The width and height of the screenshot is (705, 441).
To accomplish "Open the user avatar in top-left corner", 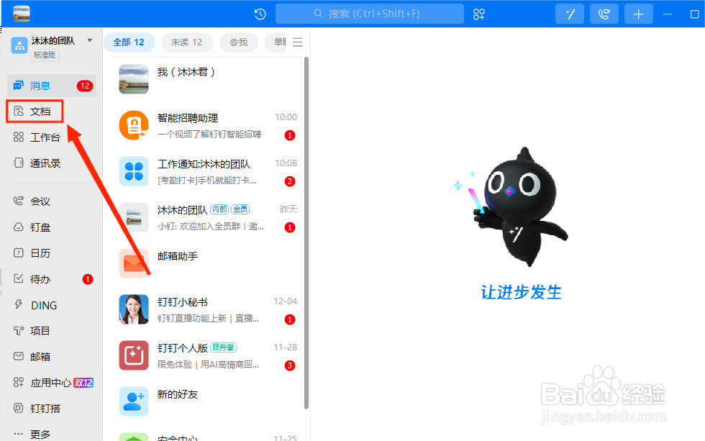I will [22, 14].
